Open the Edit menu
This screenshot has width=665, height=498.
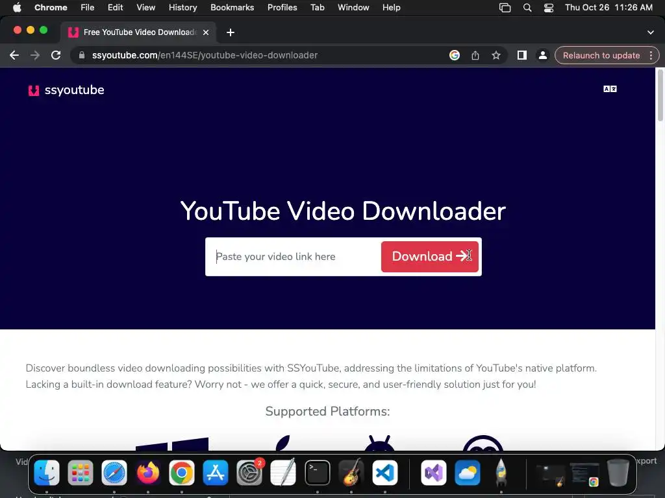[116, 8]
